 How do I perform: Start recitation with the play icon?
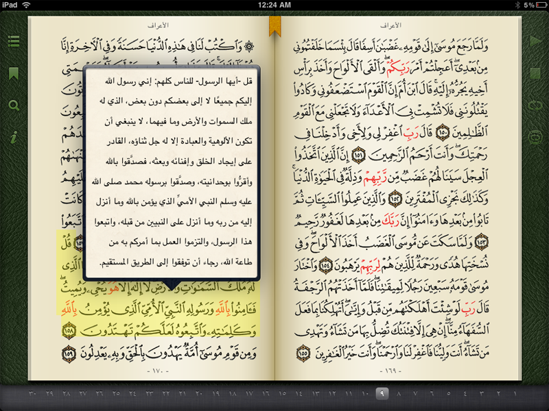(535, 41)
